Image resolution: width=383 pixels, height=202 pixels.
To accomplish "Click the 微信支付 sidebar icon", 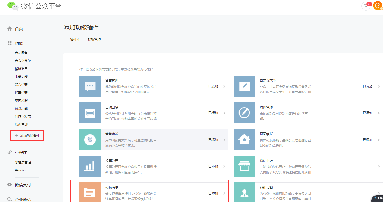I will pyautogui.click(x=10, y=185).
